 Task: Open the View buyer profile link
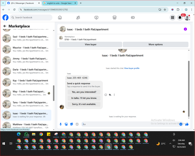(x=132, y=68)
